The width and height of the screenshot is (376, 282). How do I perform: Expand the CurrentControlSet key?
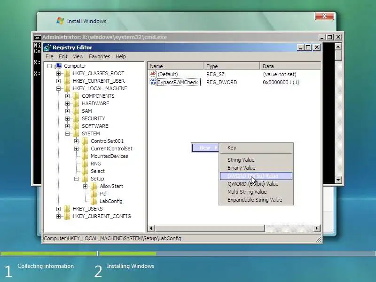[x=76, y=149]
